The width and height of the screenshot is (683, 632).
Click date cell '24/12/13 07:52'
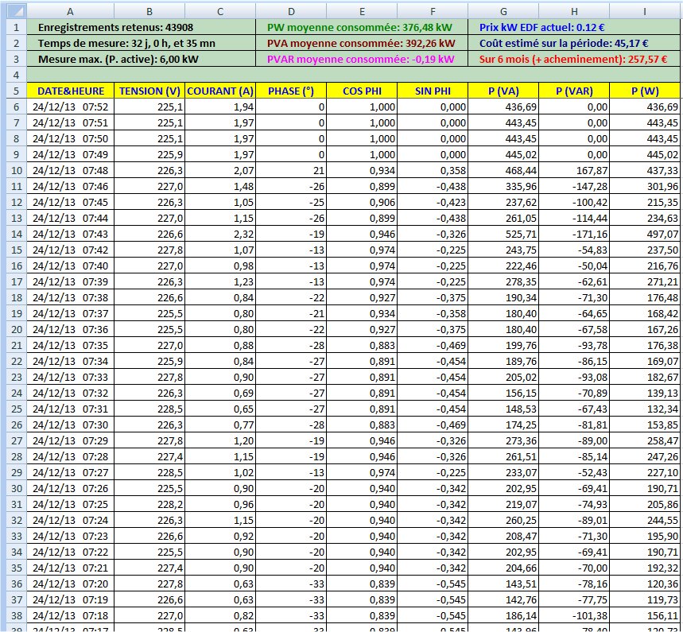(x=70, y=107)
